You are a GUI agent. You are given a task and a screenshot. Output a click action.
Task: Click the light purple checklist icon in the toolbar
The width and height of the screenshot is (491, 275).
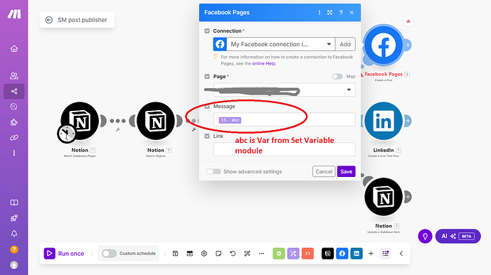point(385,254)
